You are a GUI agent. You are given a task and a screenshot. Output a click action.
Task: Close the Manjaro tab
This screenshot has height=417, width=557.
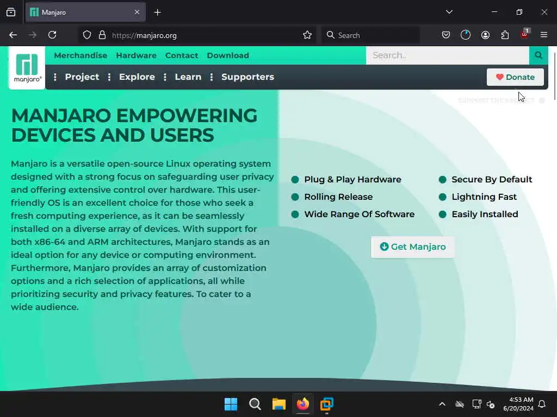tap(137, 12)
